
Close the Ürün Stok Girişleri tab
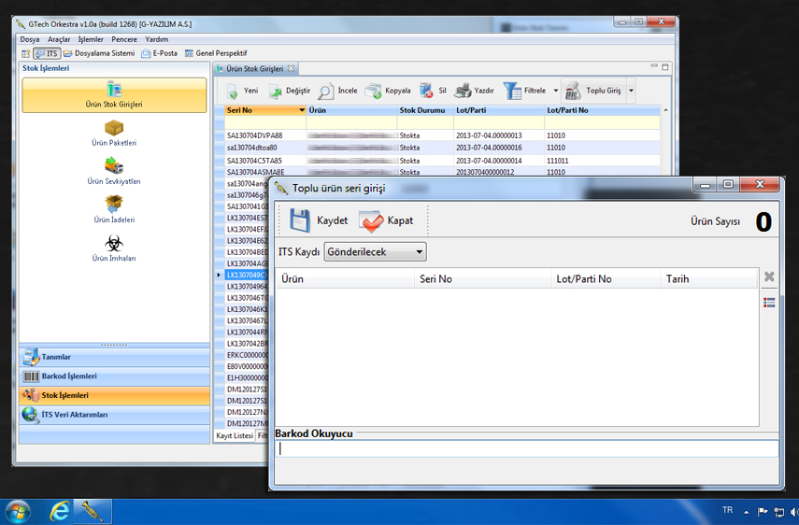(x=291, y=68)
